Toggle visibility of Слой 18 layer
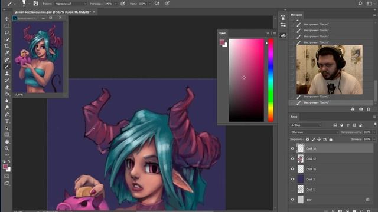This screenshot has height=212, width=378. click(x=292, y=148)
